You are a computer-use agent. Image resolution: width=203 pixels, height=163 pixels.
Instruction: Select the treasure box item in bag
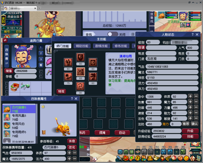pos(14,87)
